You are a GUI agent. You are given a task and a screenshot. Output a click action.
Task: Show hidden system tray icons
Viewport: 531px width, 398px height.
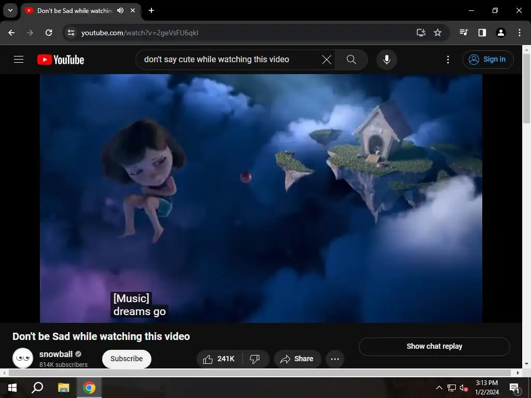[x=439, y=388]
